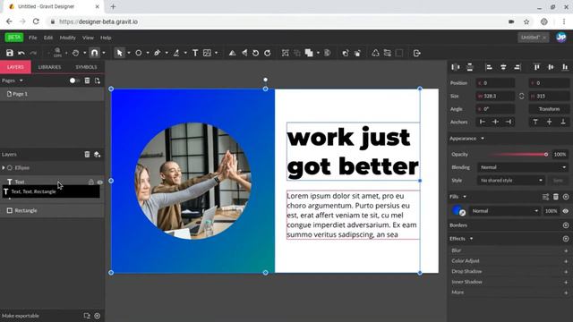Open the Blending mode dropdown
The height and width of the screenshot is (322, 573).
523,167
